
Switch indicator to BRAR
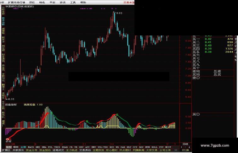point(65,147)
